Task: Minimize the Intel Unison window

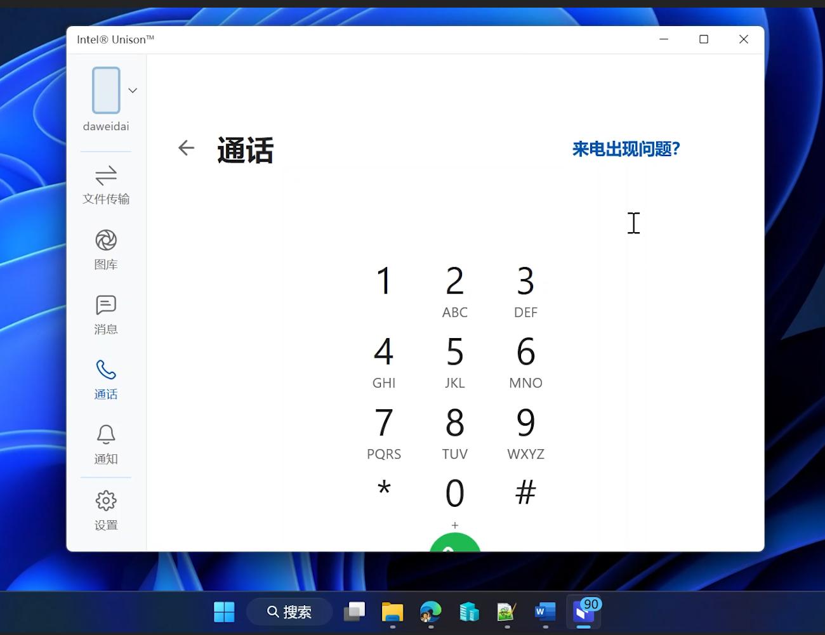Action: pos(664,39)
